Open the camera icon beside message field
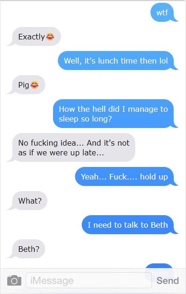This screenshot has width=186, height=294. tap(14, 281)
